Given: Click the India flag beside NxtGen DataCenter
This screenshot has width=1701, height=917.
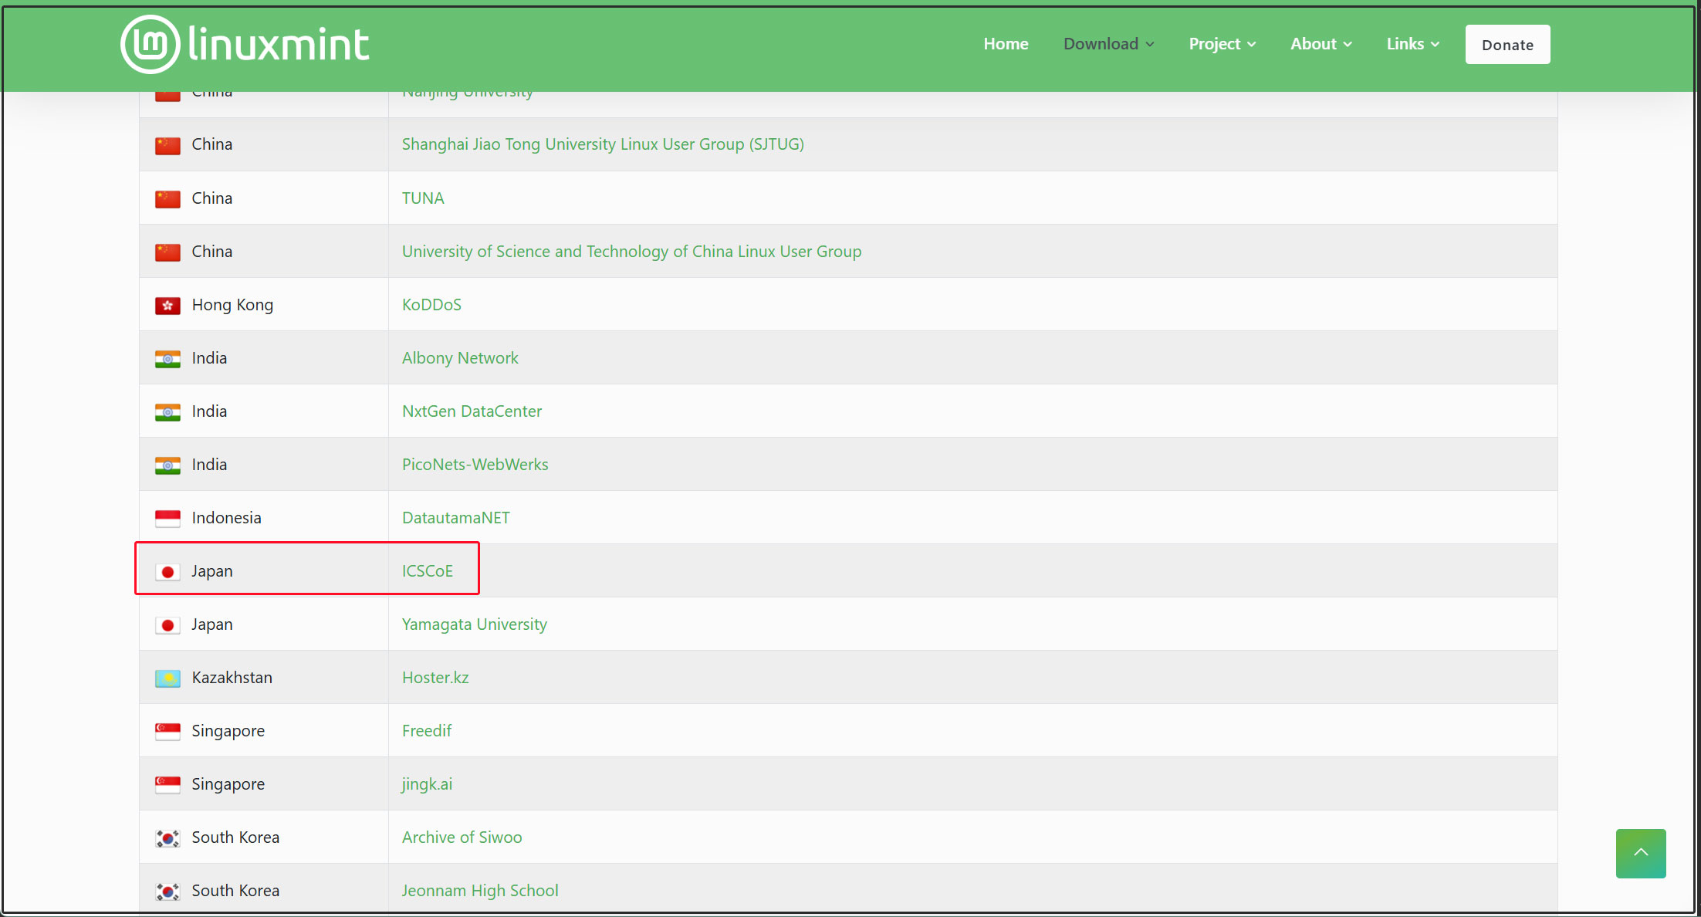Looking at the screenshot, I should [167, 412].
